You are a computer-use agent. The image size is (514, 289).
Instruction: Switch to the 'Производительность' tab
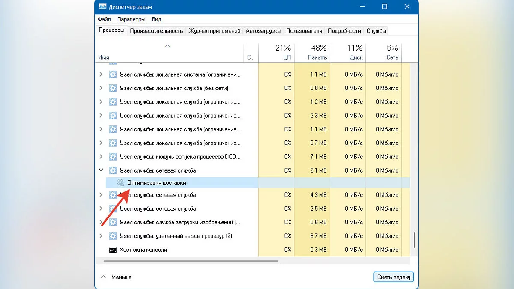[x=156, y=31]
